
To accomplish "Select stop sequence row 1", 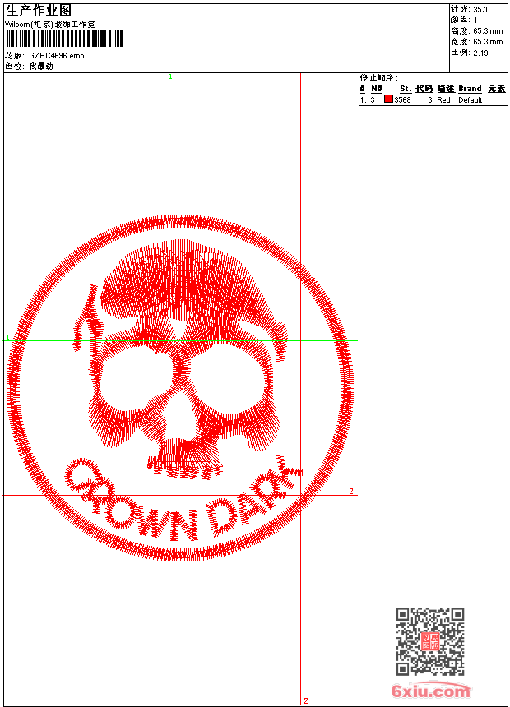I will pos(432,99).
